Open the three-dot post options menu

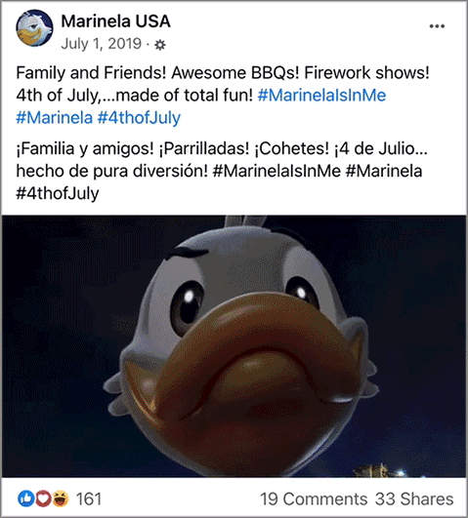[x=437, y=26]
